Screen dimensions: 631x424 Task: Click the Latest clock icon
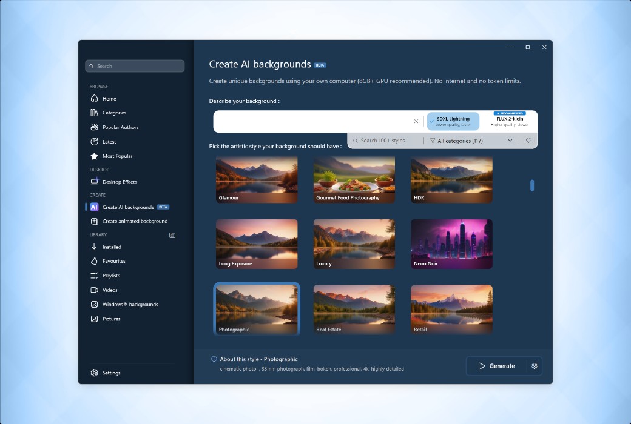click(94, 142)
